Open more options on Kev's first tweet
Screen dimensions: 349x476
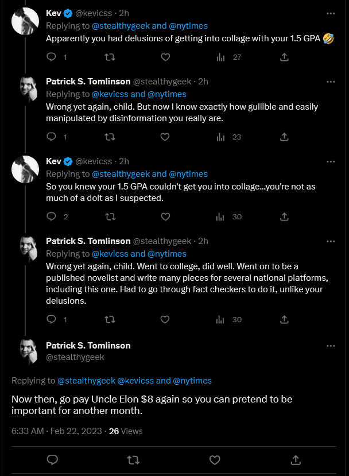pos(331,13)
